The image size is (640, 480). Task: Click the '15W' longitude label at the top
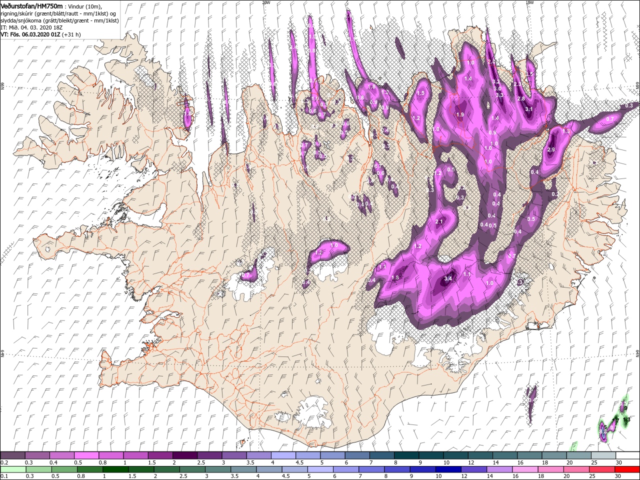[x=529, y=2]
